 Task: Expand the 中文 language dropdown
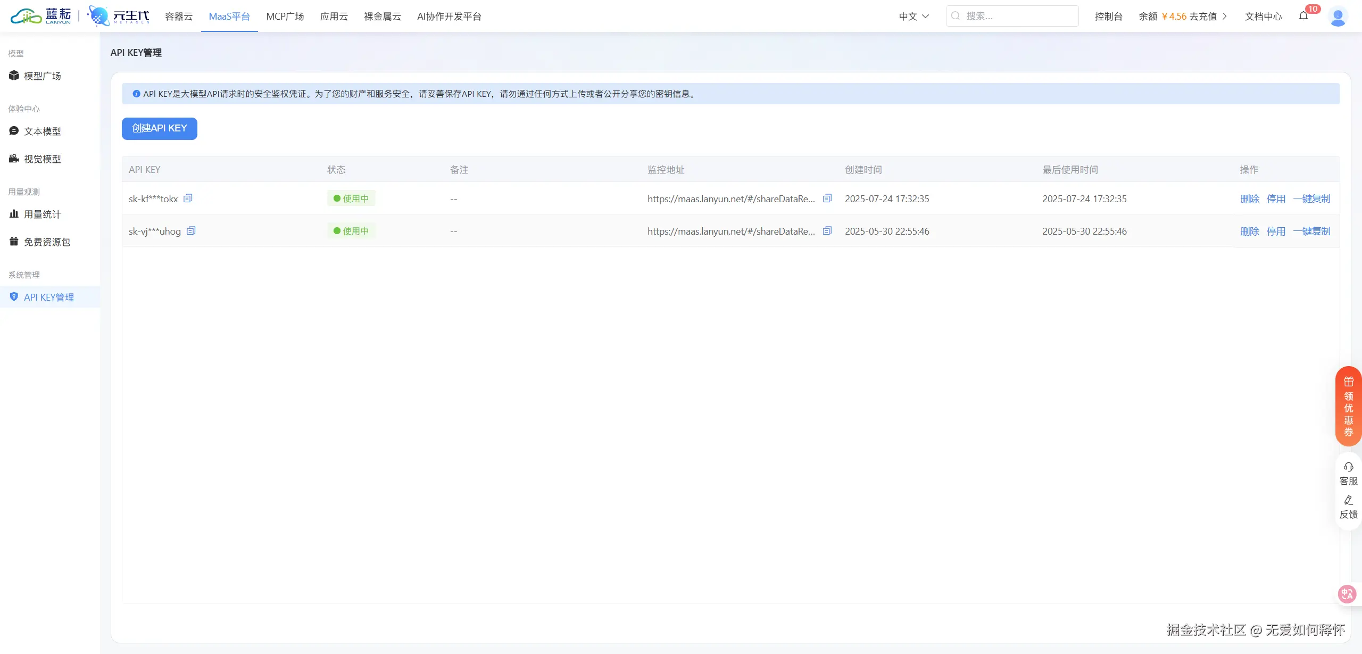[913, 16]
